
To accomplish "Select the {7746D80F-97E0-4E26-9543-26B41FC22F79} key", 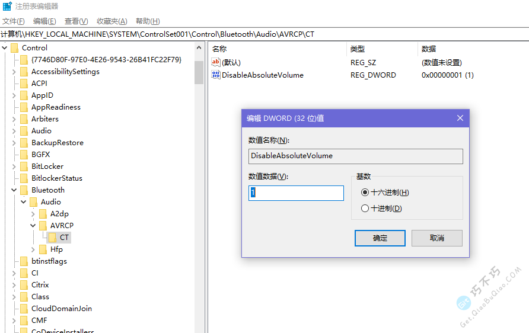I will click(106, 60).
